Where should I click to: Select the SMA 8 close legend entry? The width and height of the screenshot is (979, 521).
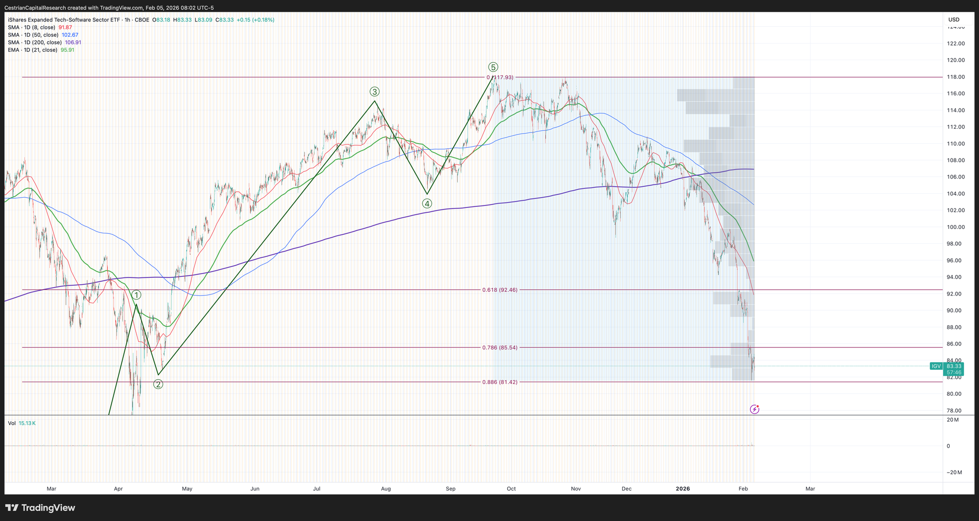(x=31, y=27)
